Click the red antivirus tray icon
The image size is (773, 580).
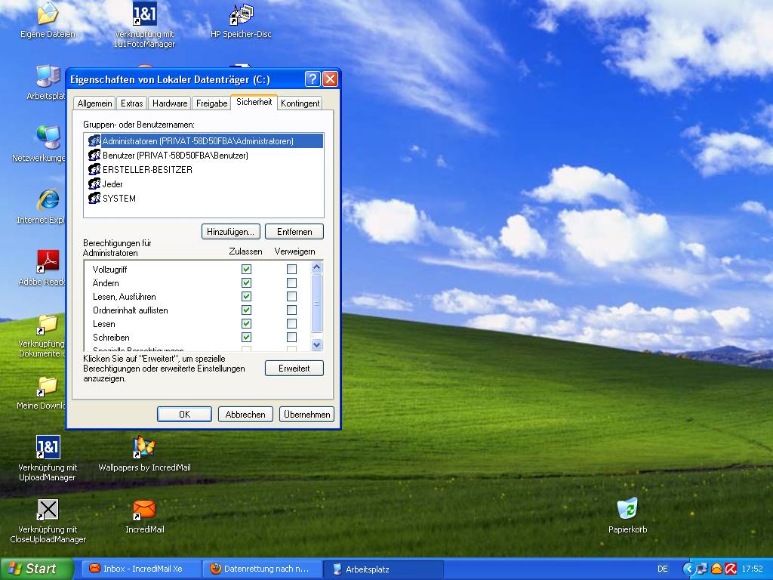click(730, 569)
